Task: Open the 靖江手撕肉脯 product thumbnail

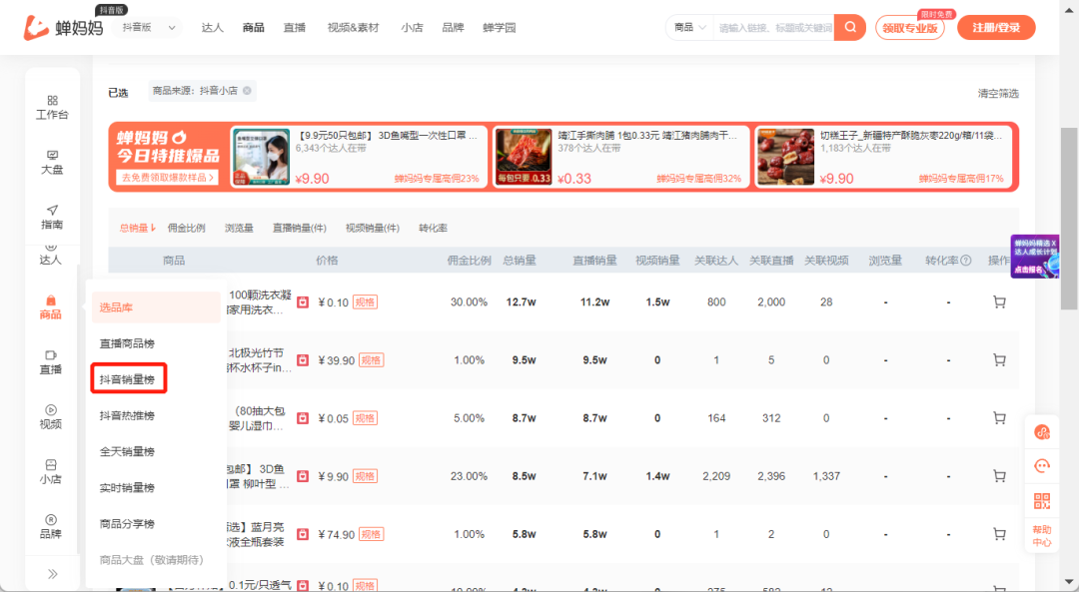Action: coord(524,157)
